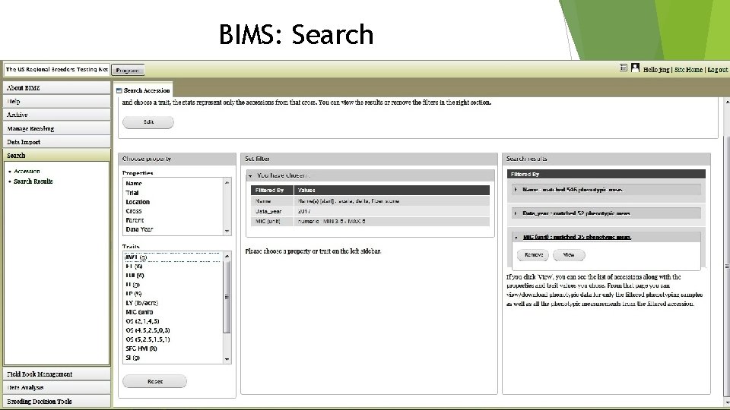
Task: Click Properties list scroll down arrow
Action: (x=227, y=231)
